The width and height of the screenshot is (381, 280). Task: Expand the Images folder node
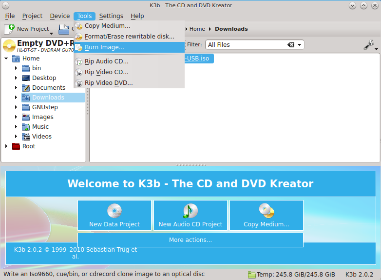pyautogui.click(x=16, y=117)
